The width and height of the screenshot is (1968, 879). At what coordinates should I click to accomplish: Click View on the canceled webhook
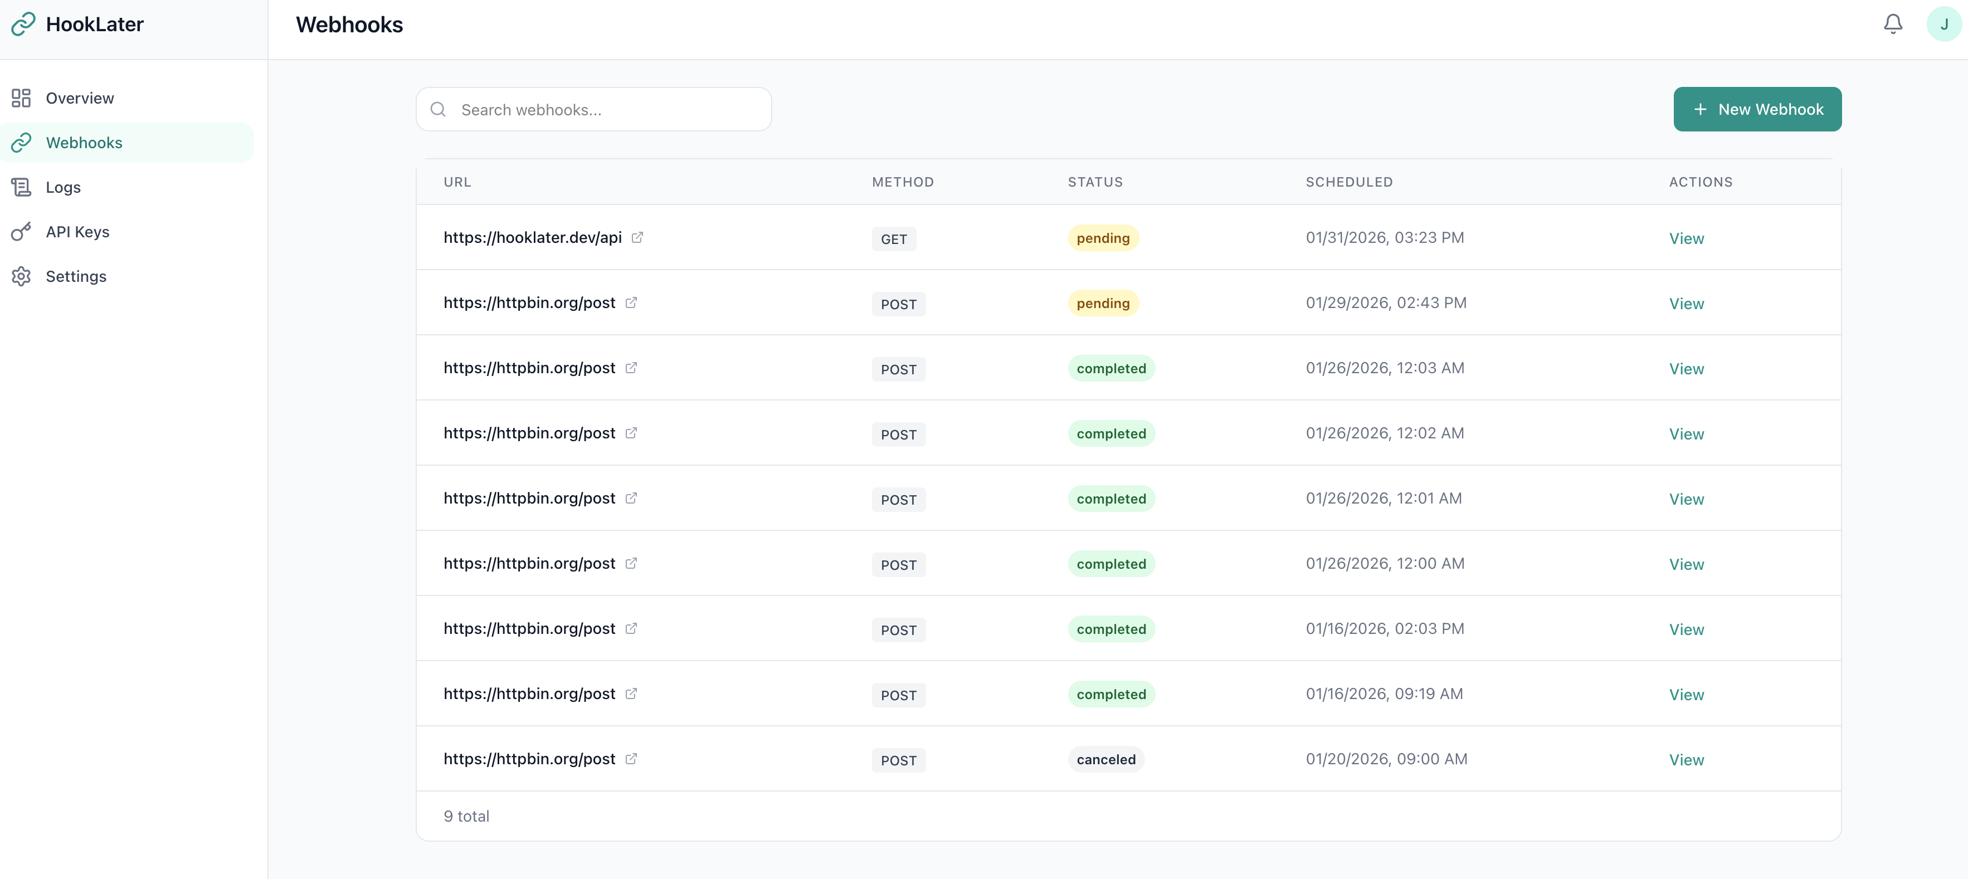pos(1687,759)
